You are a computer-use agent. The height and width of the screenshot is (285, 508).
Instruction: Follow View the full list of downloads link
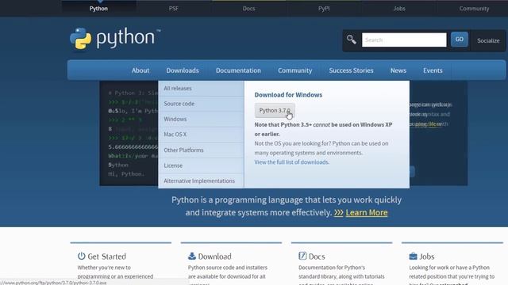point(291,162)
